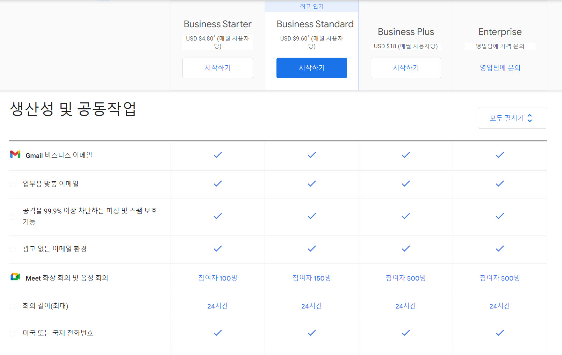Click Enterprise checkmark for Gmail 비즈니스 이메일
The height and width of the screenshot is (355, 562).
500,155
